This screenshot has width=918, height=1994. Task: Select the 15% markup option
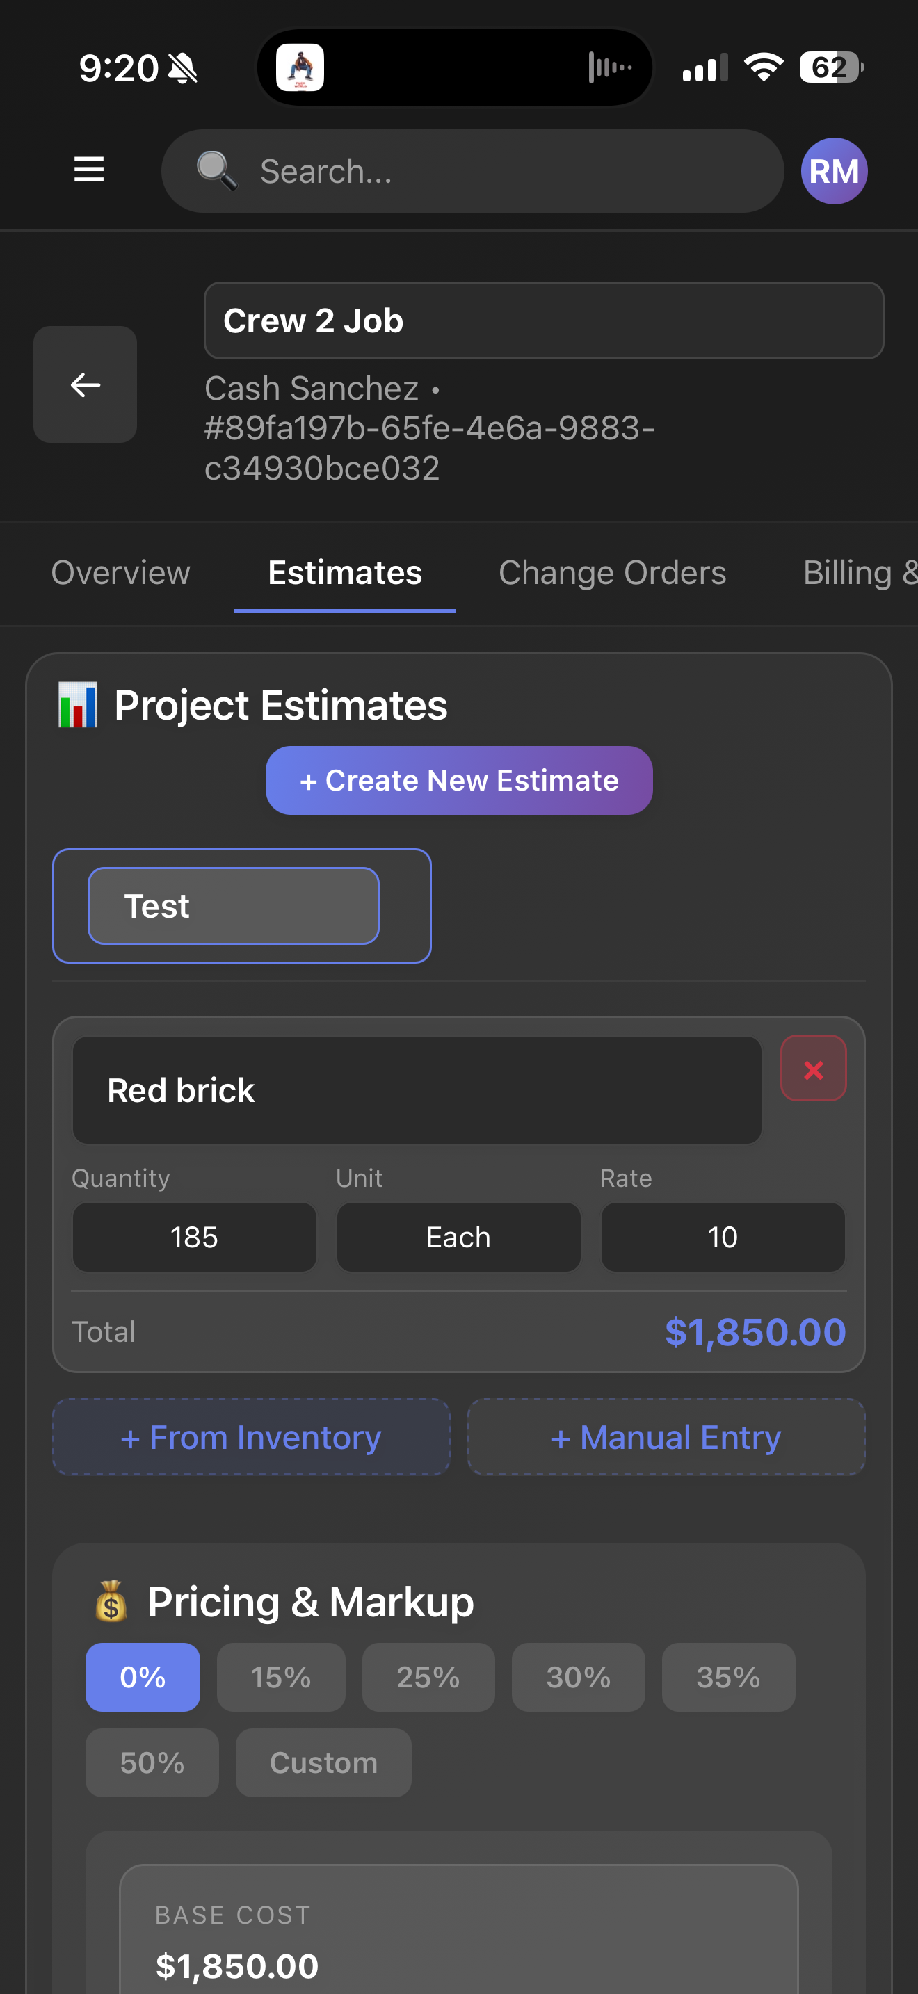[281, 1678]
